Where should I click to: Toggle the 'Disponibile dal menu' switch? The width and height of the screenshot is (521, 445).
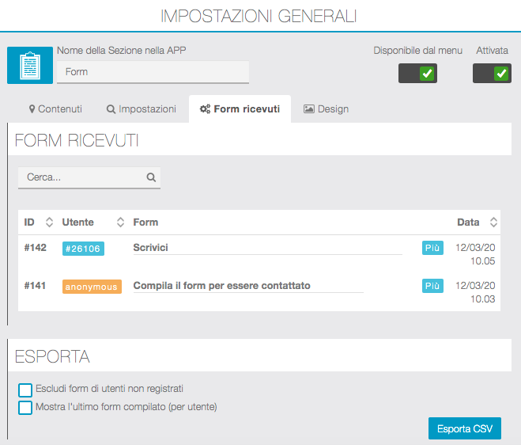(x=417, y=74)
